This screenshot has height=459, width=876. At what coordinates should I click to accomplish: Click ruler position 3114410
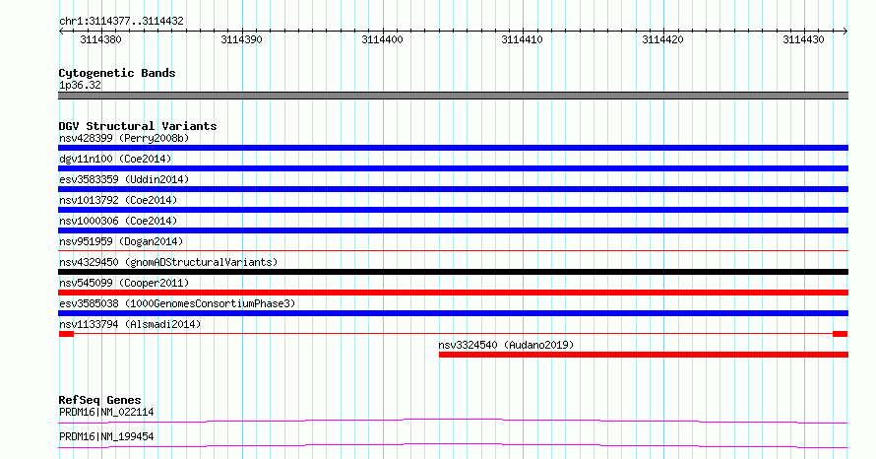522,39
